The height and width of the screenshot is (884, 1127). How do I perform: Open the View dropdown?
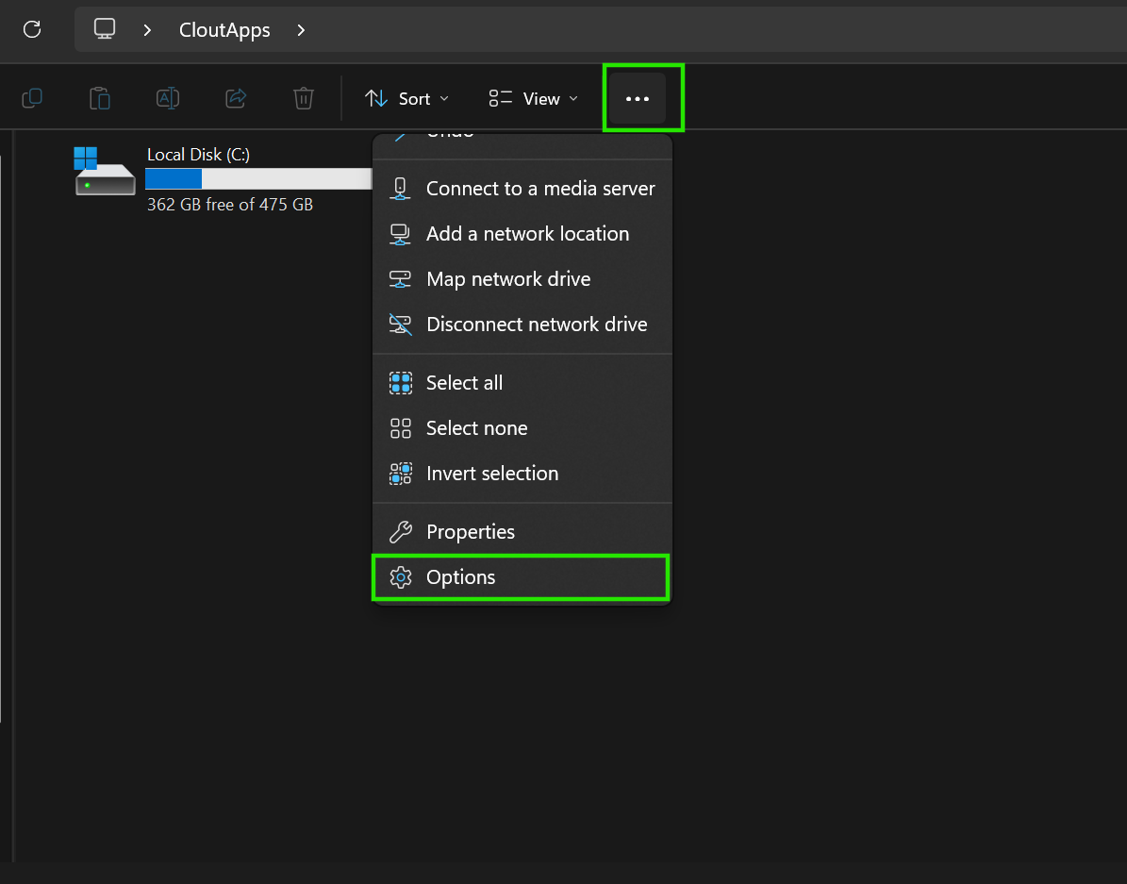pos(531,97)
